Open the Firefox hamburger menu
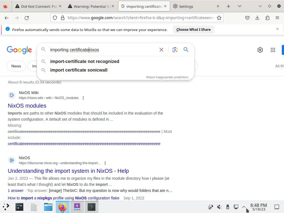The height and width of the screenshot is (213, 284). (x=277, y=18)
